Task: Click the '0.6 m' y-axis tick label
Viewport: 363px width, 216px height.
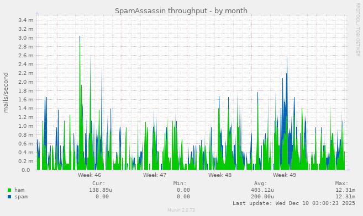Action: click(x=26, y=144)
